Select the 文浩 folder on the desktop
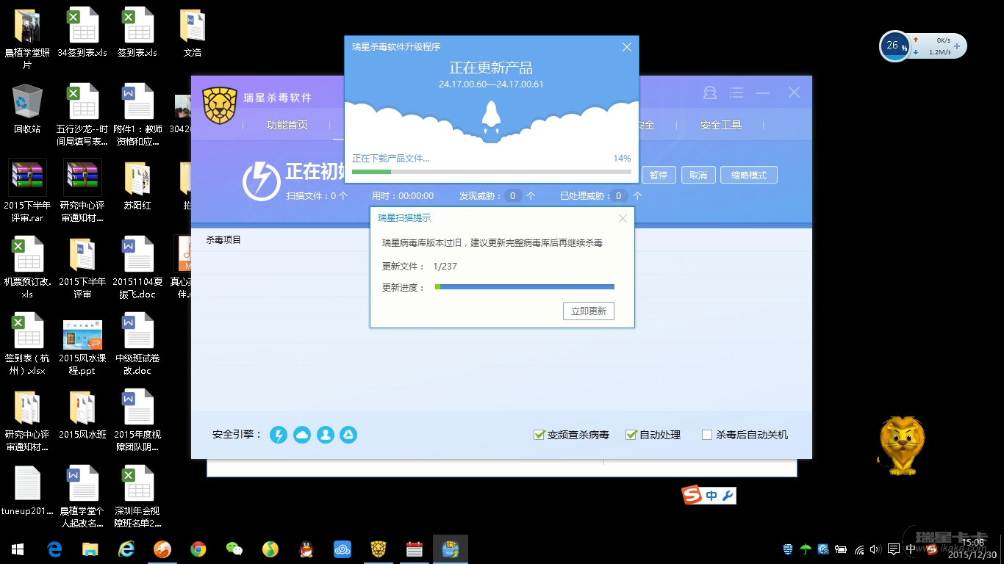 pyautogui.click(x=193, y=34)
